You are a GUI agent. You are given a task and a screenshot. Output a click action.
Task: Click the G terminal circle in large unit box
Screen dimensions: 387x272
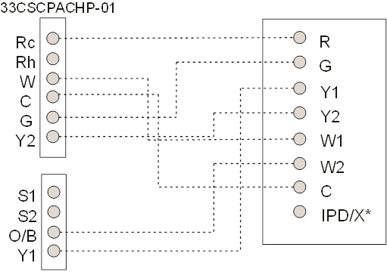(x=300, y=62)
